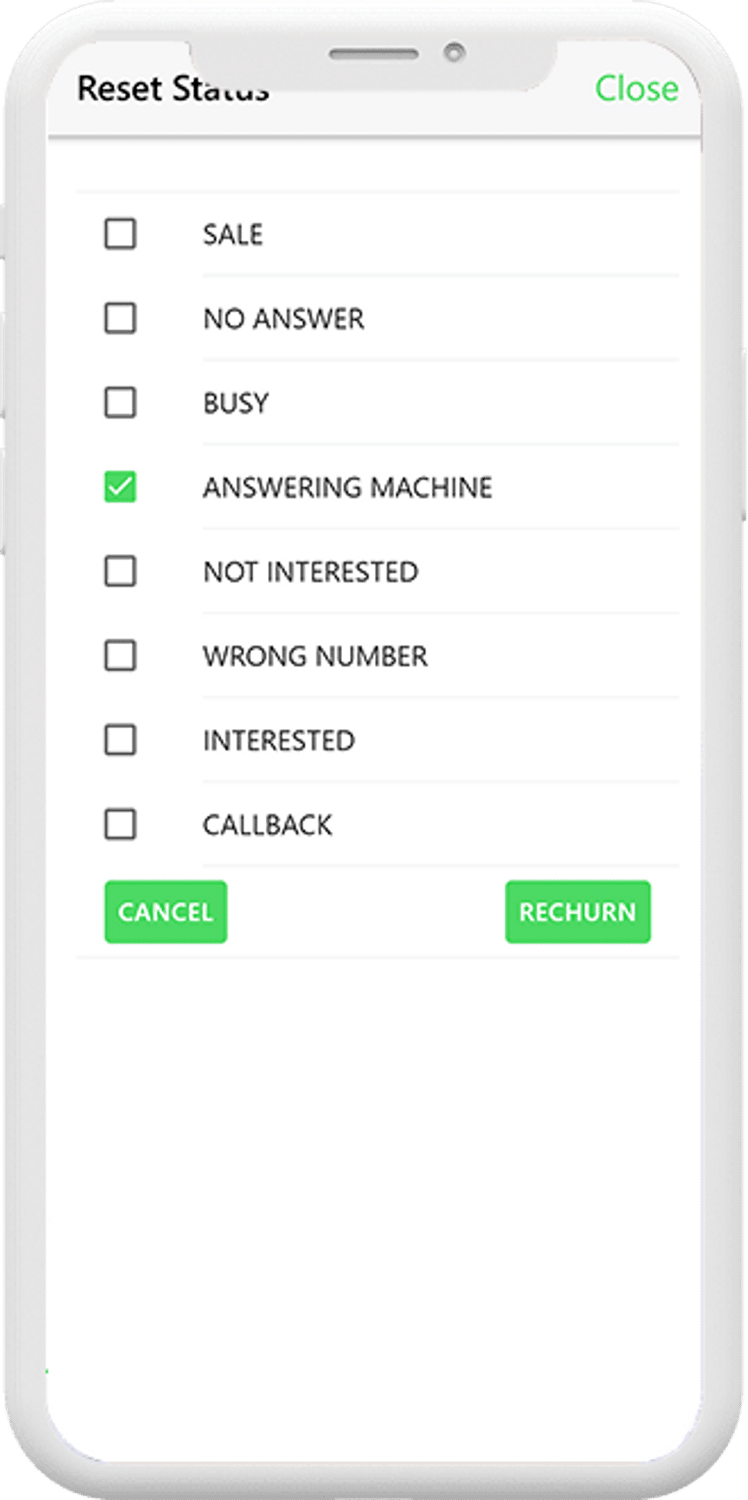Viewport: 748px width, 1500px height.
Task: Mark the CALLBACK checkbox
Action: (x=120, y=825)
